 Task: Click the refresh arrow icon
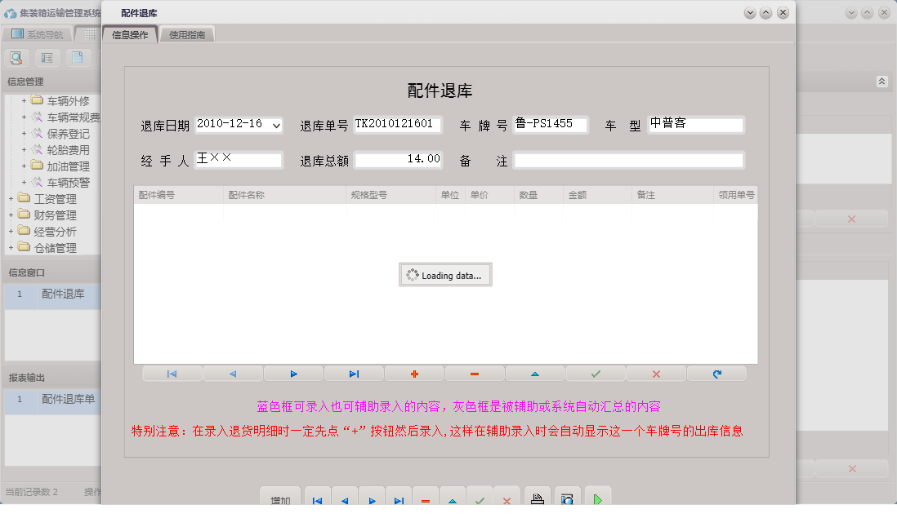tap(716, 373)
